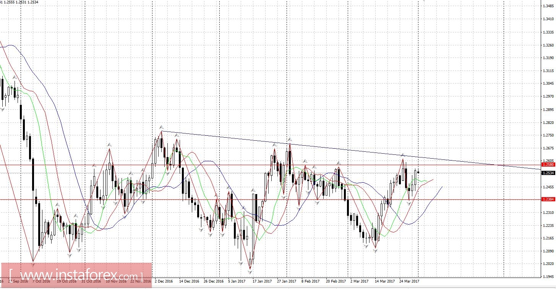Select the upper red horizontal line at 1.2580
The height and width of the screenshot is (289, 556).
271,165
